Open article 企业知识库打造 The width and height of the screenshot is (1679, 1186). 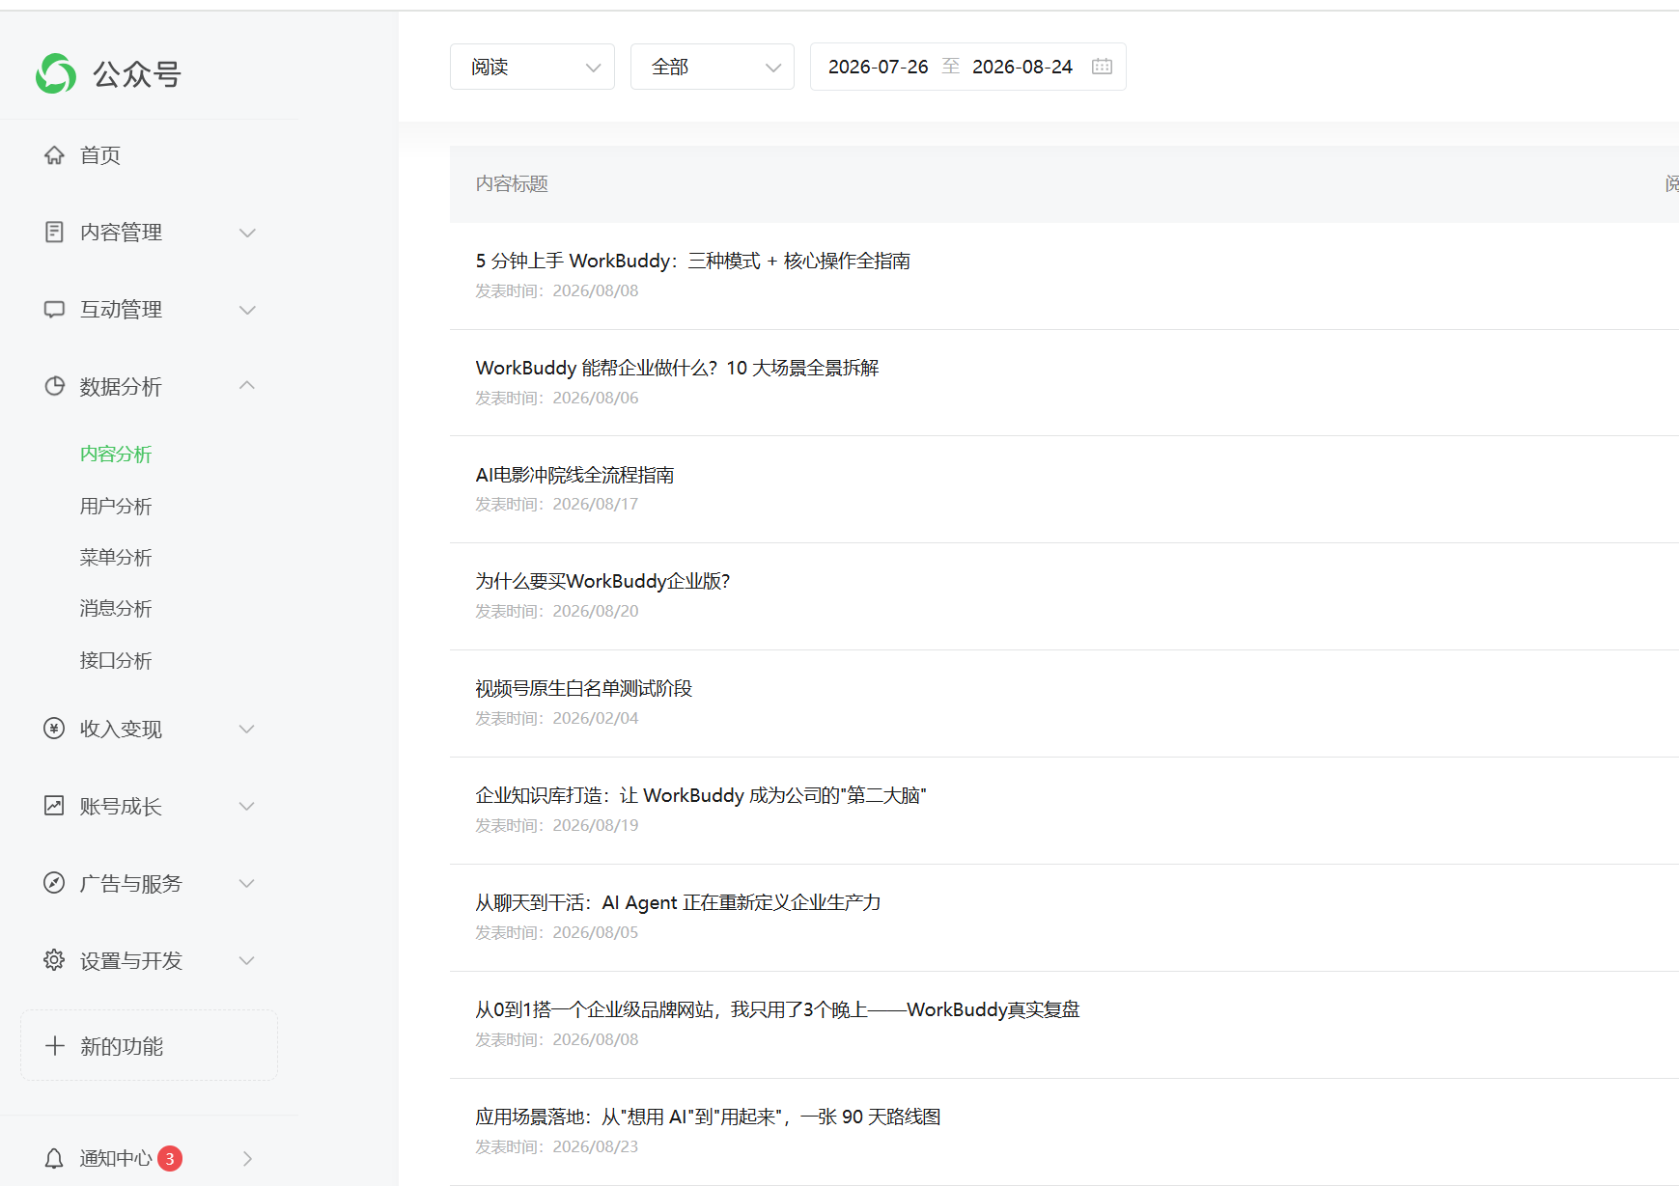[x=701, y=795]
